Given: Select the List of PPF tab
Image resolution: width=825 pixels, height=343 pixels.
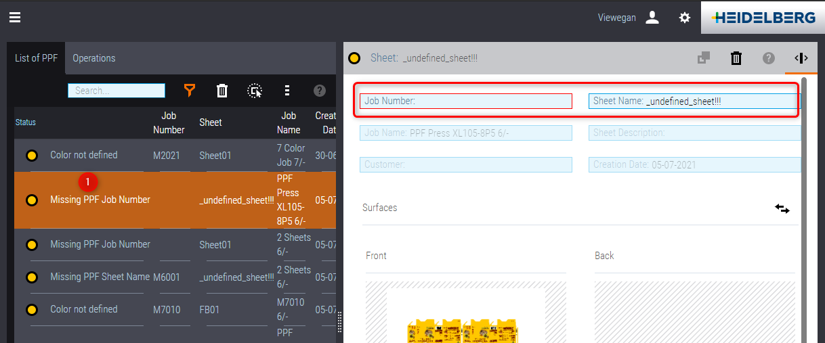Looking at the screenshot, I should coord(37,58).
